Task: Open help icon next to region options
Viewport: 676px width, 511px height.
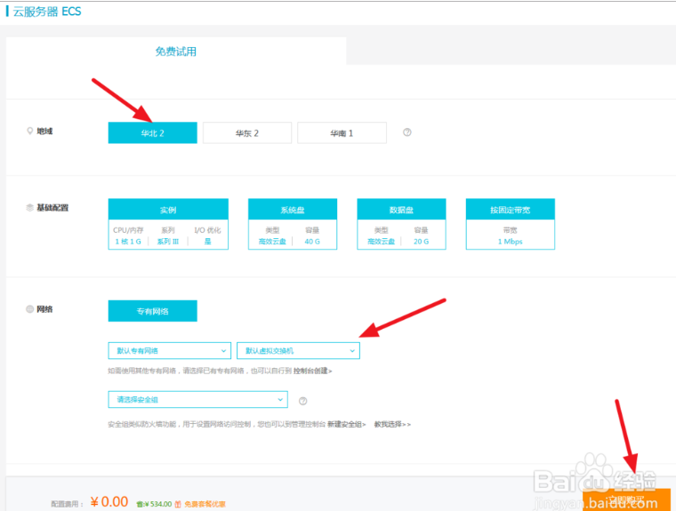Action: pyautogui.click(x=407, y=132)
